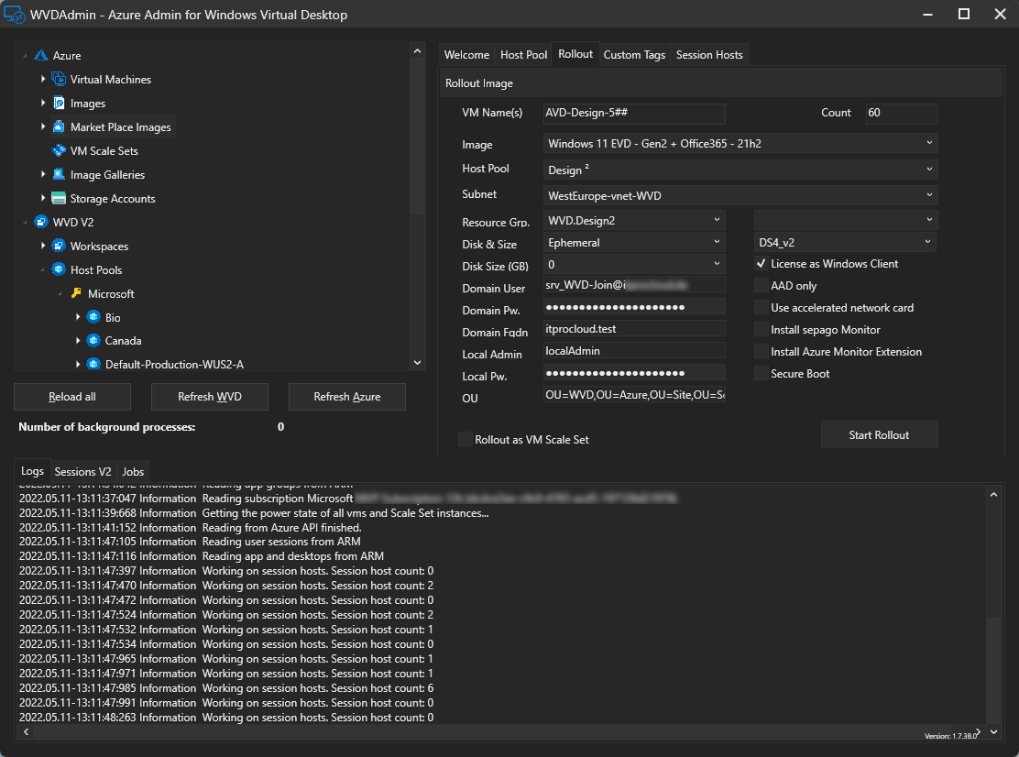
Task: Click the log panel scroll-up arrow
Action: (993, 495)
